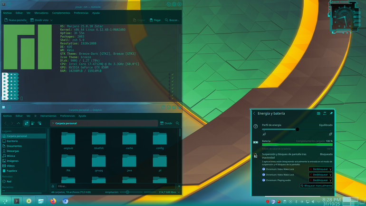Open Nueva pestaña in Konsole
Image resolution: width=366 pixels, height=206 pixels.
click(15, 20)
